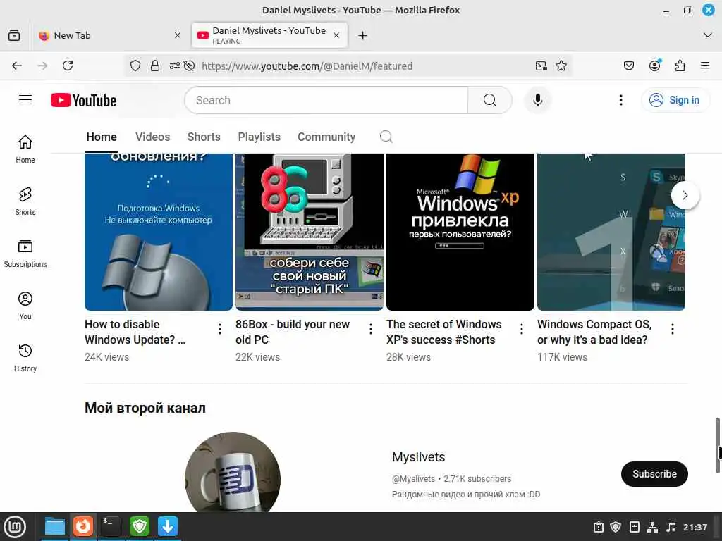The height and width of the screenshot is (541, 722).
Task: Close the Daniel Myslivets YouTube tab
Action: click(x=336, y=35)
